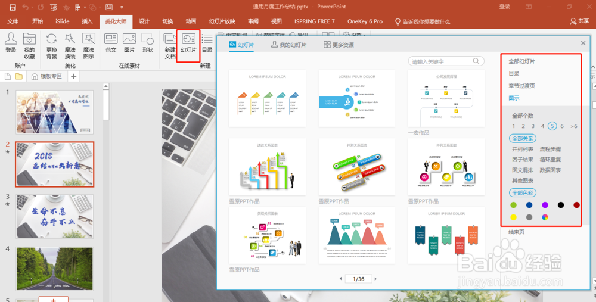Filter by 并列列表 relationship
The width and height of the screenshot is (596, 302).
click(523, 149)
